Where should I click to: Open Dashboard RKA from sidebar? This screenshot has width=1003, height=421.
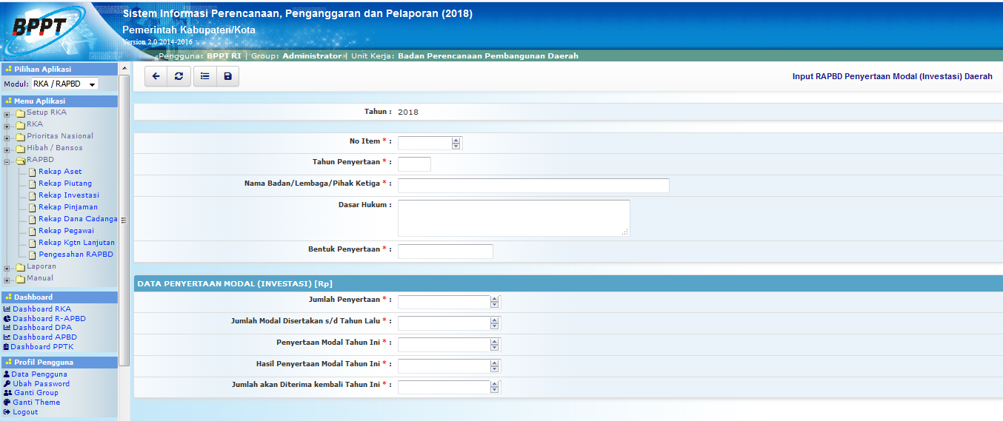coord(41,309)
